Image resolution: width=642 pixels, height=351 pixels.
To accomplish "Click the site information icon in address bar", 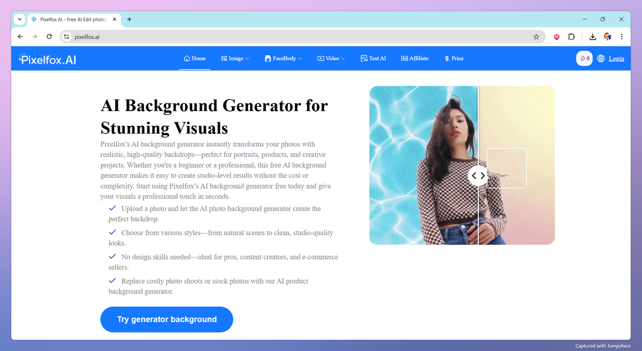I will click(x=66, y=37).
